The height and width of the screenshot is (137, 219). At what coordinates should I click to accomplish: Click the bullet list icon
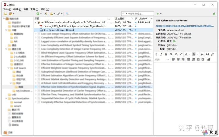[189, 59]
